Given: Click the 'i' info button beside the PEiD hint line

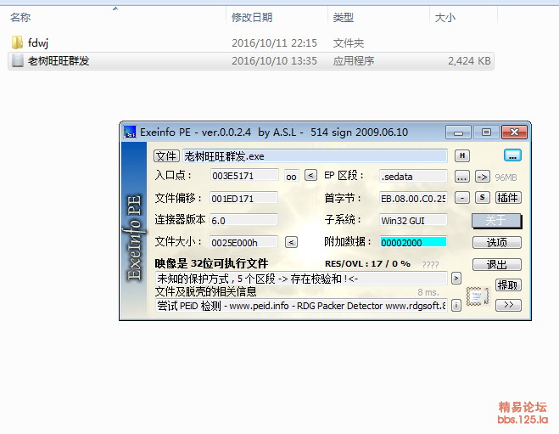Looking at the screenshot, I should (x=456, y=306).
